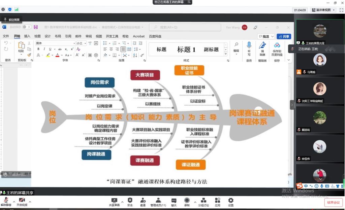Switch to the 插入 Insert tab
345x210 pixels.
[x=27, y=36]
